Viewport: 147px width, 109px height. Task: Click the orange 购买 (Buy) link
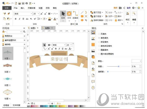[x=116, y=8]
